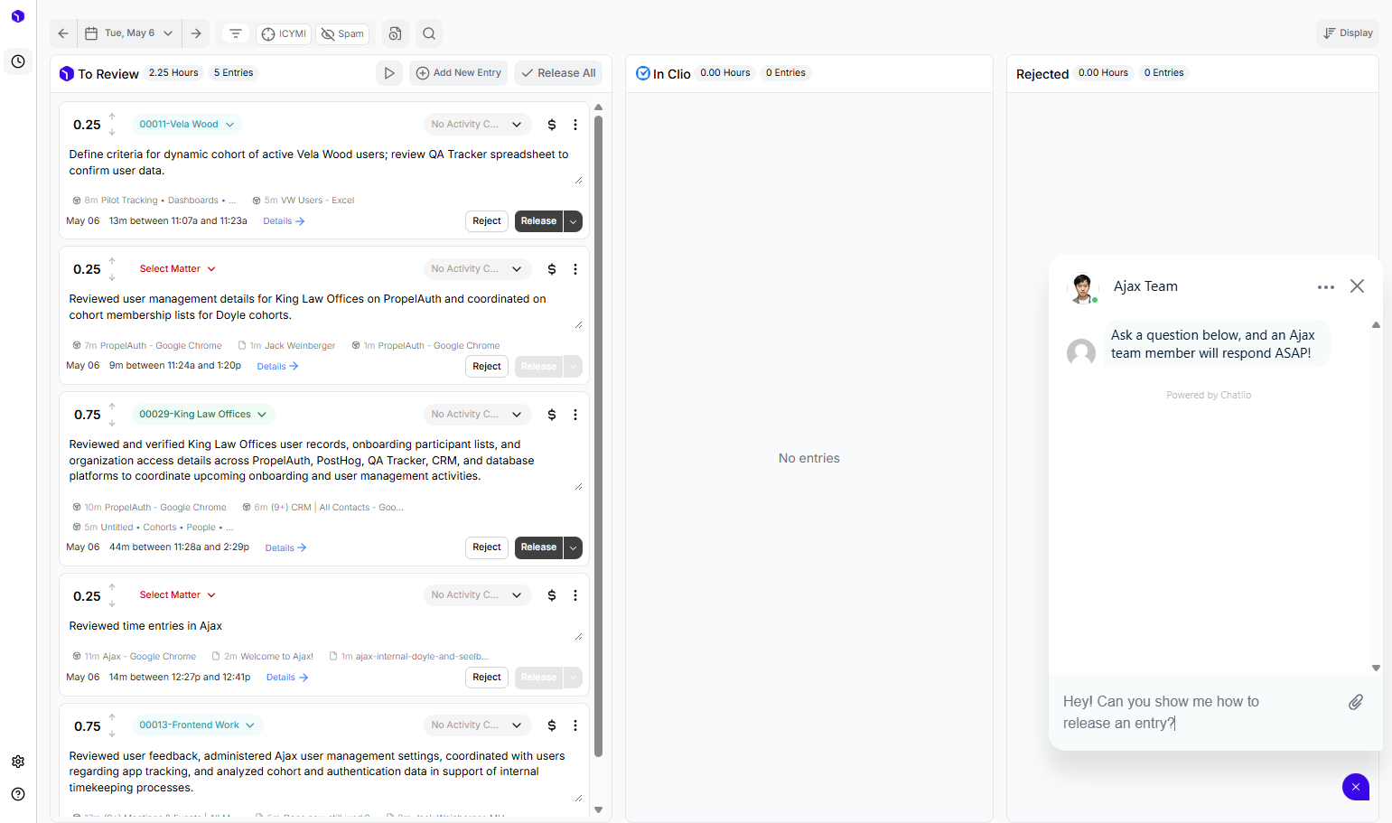The height and width of the screenshot is (823, 1392).
Task: Reject the Reviewed time entries in Ajax card
Action: coord(487,678)
